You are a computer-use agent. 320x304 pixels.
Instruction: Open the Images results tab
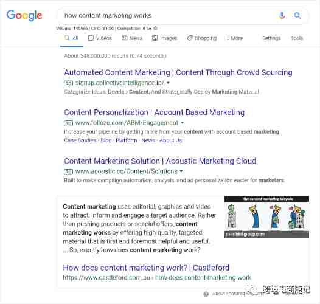164,38
